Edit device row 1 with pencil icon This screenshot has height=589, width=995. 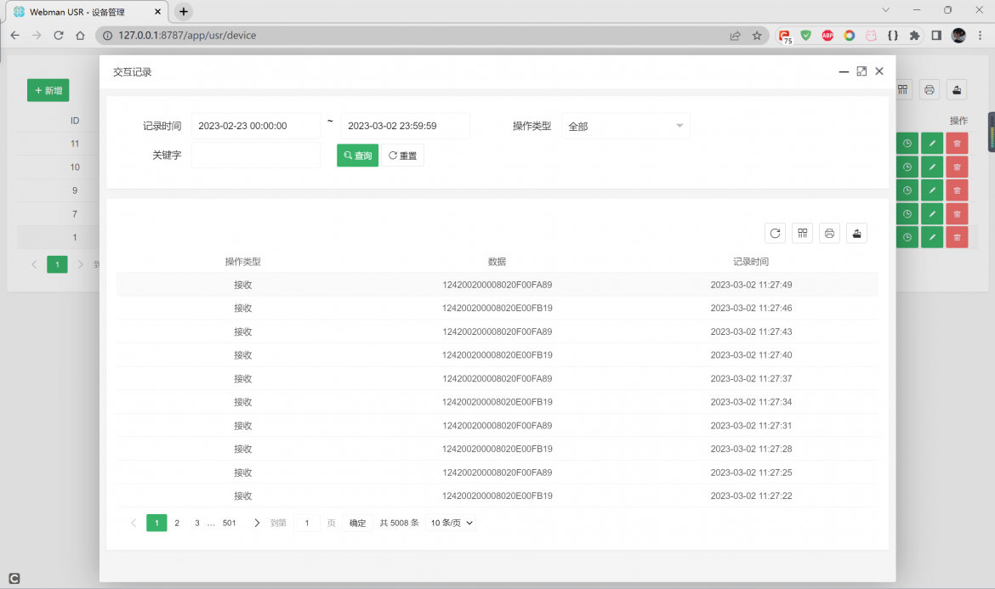[x=932, y=237]
